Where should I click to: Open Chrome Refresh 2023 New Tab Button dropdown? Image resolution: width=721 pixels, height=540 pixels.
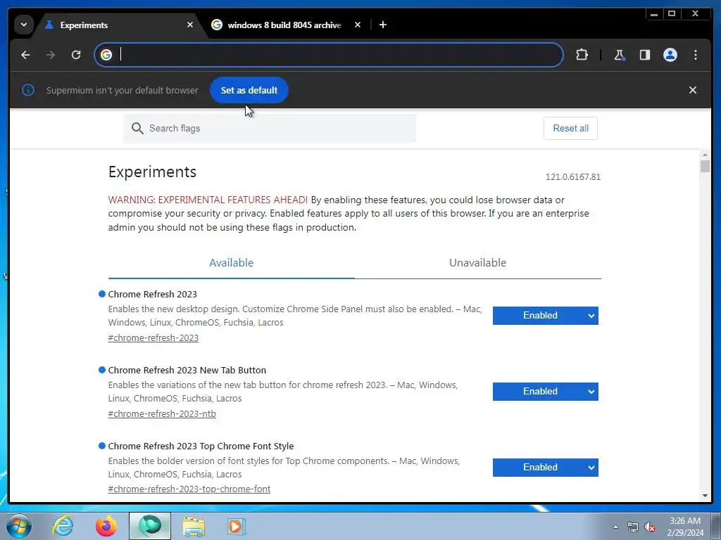pyautogui.click(x=546, y=391)
